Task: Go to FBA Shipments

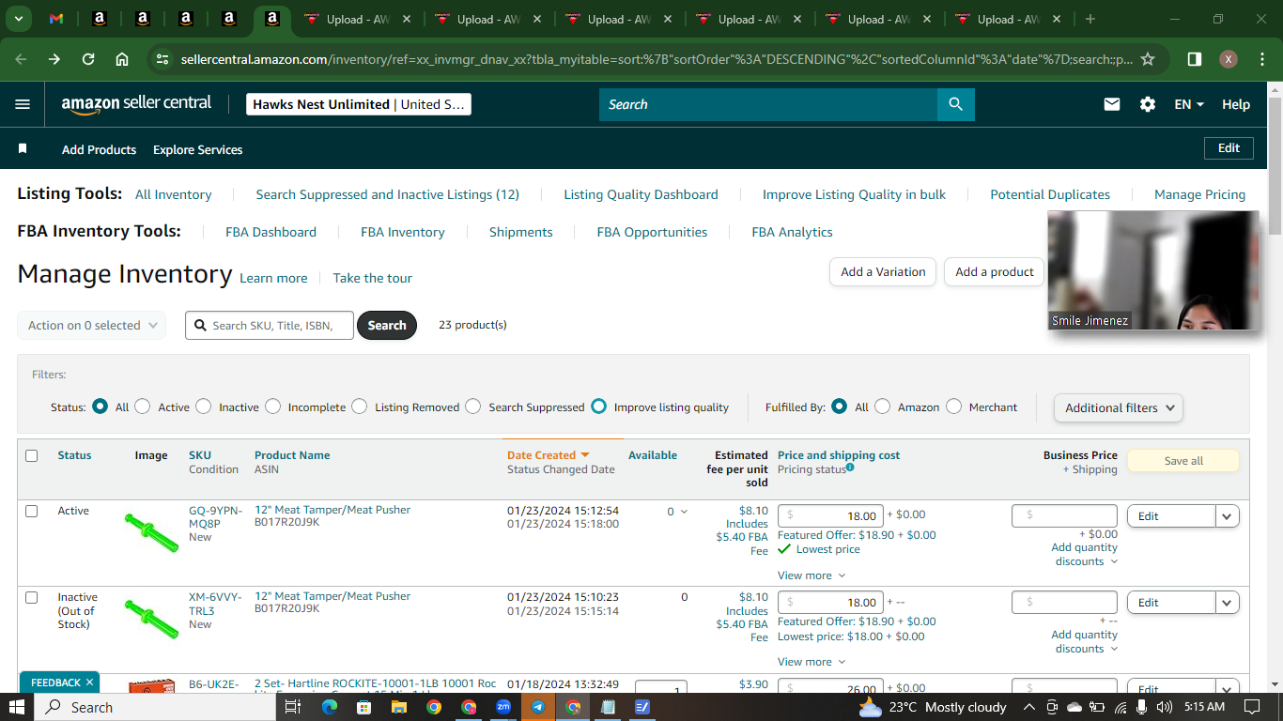Action: (x=521, y=232)
